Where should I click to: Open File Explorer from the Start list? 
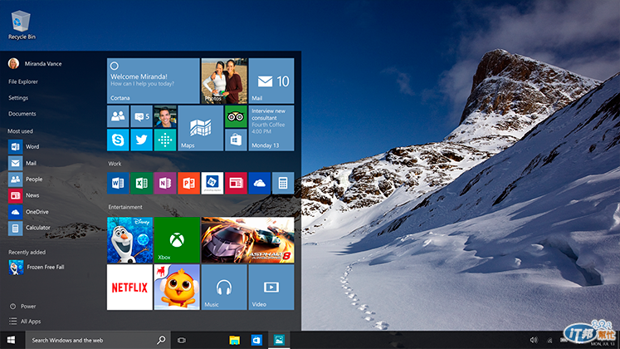[x=23, y=81]
